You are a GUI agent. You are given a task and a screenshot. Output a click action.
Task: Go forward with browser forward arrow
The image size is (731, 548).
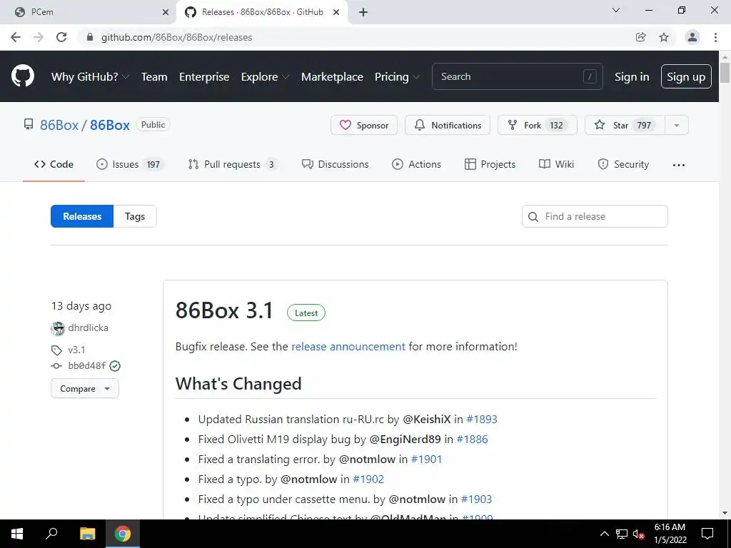(x=39, y=37)
